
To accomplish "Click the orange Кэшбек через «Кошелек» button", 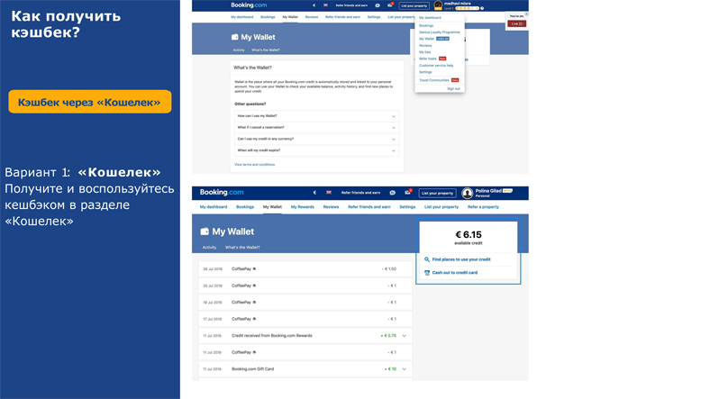I will [90, 102].
